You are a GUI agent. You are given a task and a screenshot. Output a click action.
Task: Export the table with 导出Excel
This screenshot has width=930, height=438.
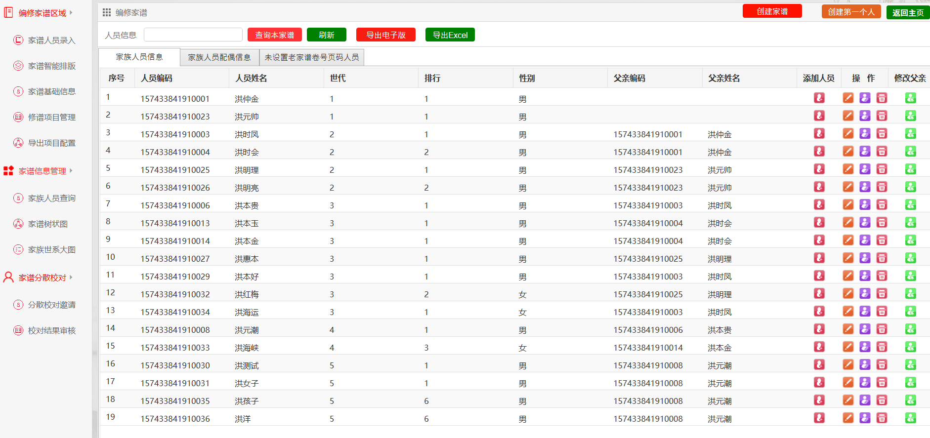point(450,35)
